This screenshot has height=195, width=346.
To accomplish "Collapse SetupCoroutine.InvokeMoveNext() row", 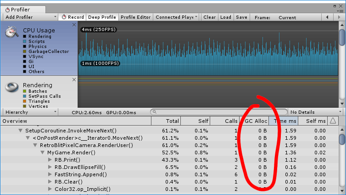I will pos(21,131).
